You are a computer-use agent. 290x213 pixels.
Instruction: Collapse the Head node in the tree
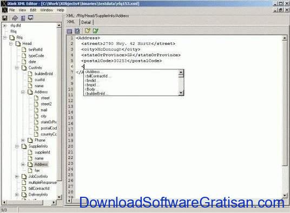(x=11, y=44)
